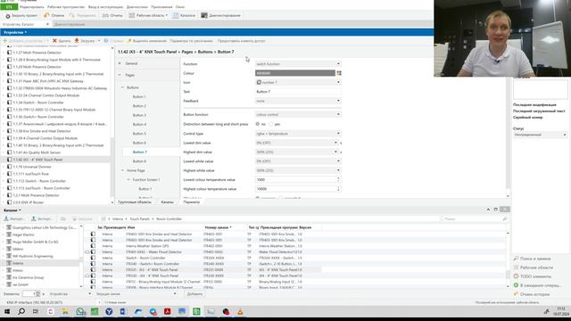Click the catalog search field
Screen dimensions: 571x321
[475, 219]
